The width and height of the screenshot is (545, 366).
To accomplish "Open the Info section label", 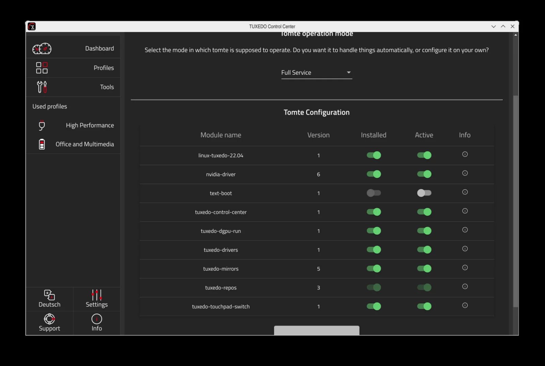I will [x=97, y=328].
